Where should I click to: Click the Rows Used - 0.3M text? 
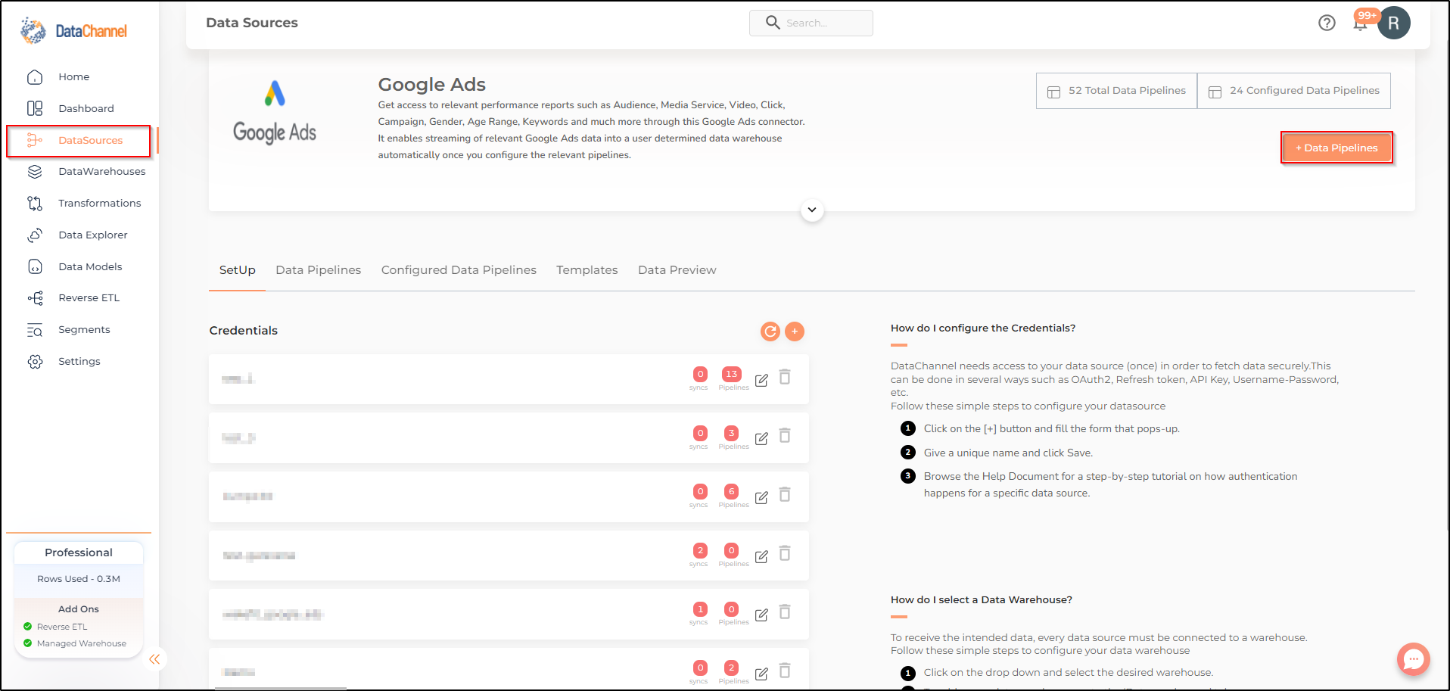coord(79,579)
